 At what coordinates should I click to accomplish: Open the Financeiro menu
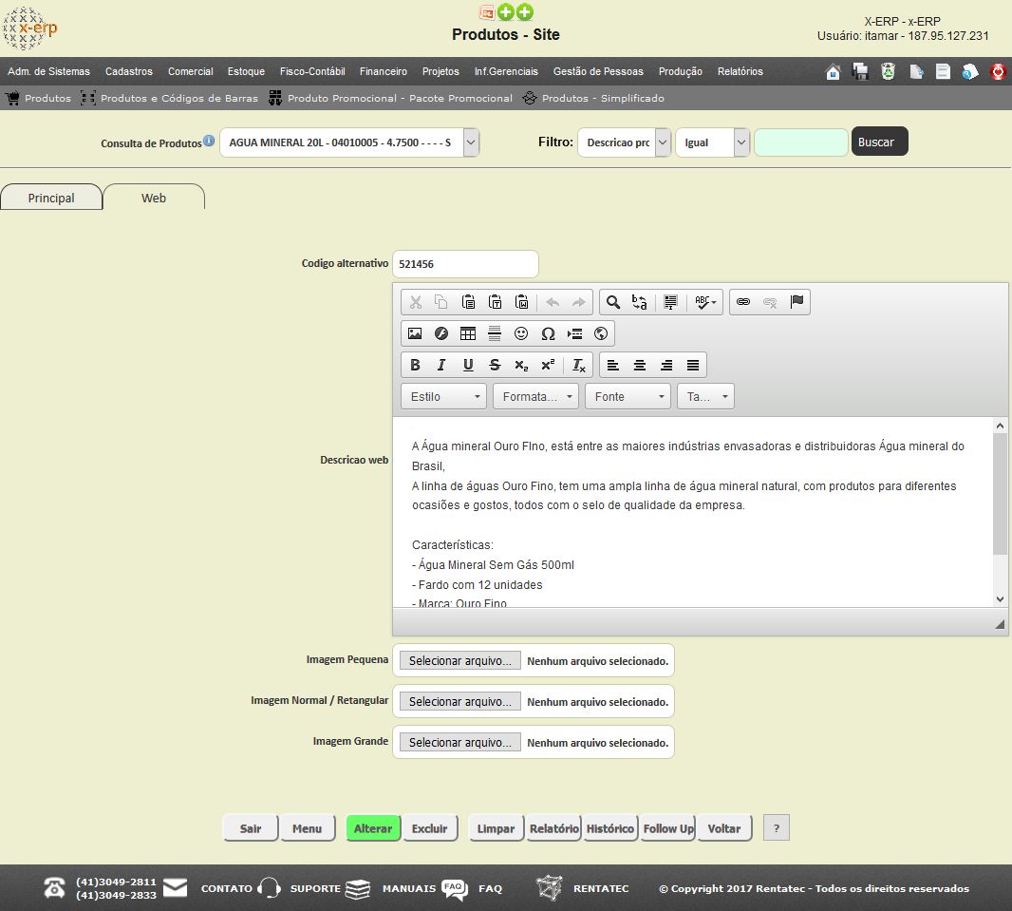384,71
